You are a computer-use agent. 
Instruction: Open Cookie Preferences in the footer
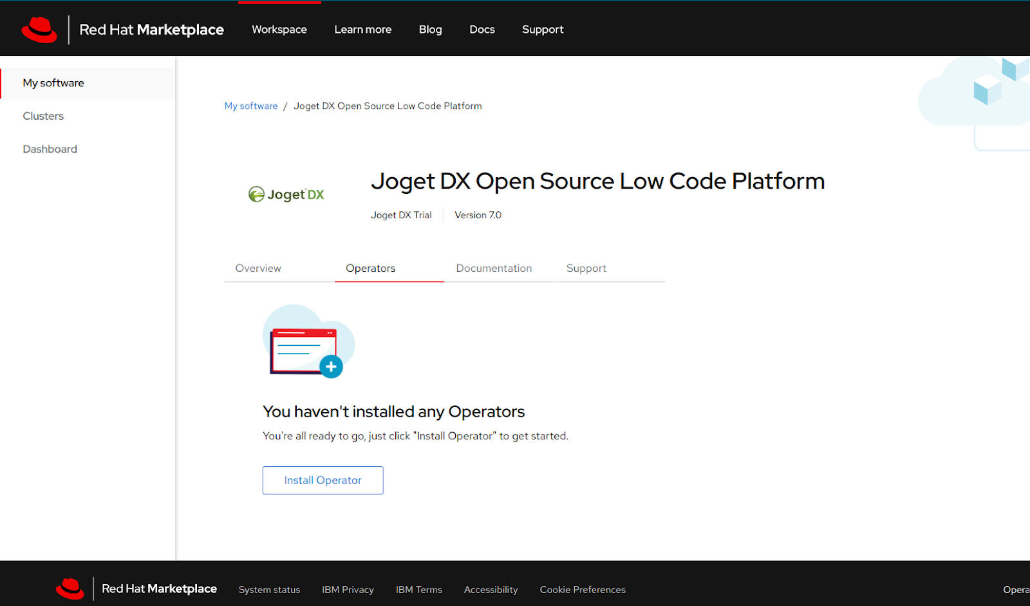[583, 590]
